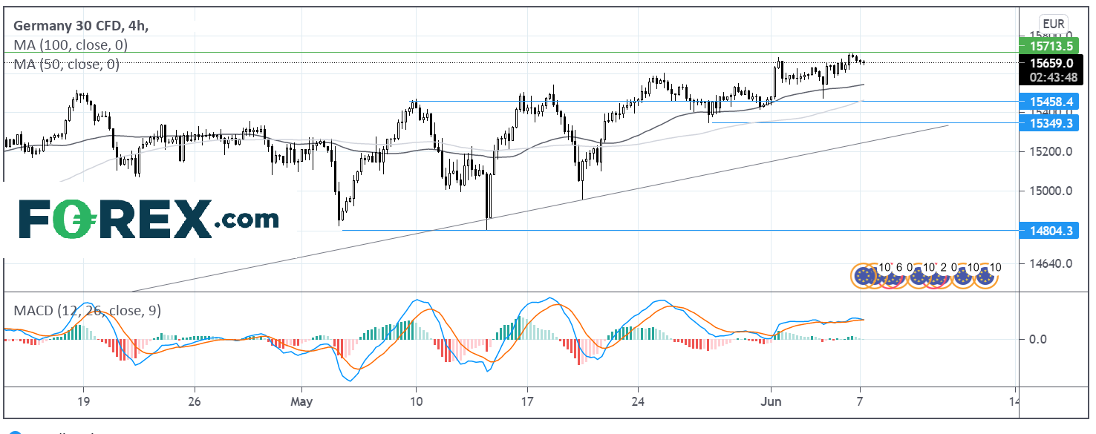Click the MACD 0.0 axis value

pyautogui.click(x=1037, y=339)
